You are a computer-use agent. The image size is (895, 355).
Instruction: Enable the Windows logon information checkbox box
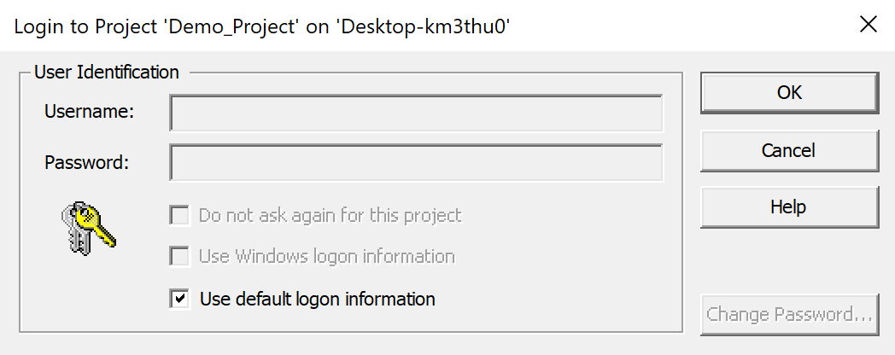[179, 256]
